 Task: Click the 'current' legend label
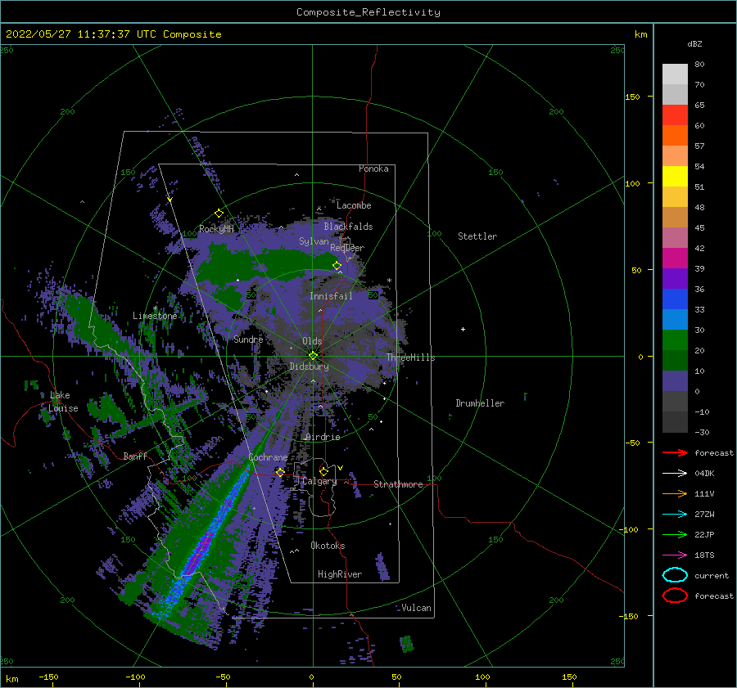coord(712,575)
